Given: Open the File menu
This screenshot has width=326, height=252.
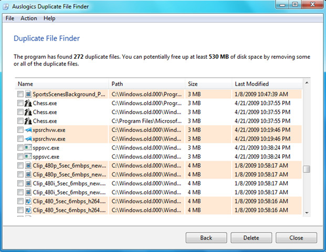Looking at the screenshot, I should tap(10, 18).
